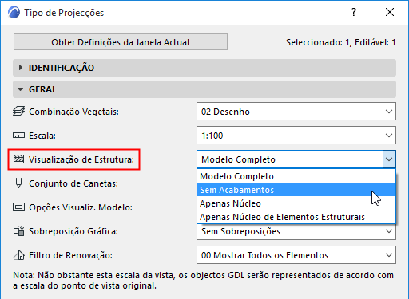Click the Sobreposição Gráfica icon

click(x=18, y=231)
